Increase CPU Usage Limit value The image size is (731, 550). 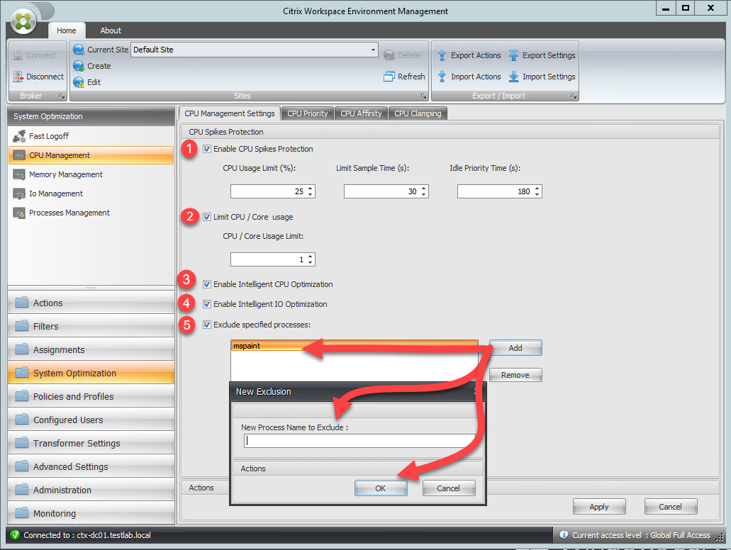click(311, 189)
